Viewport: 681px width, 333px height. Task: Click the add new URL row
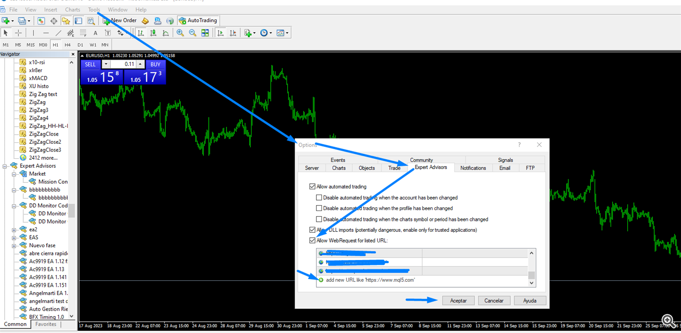[x=370, y=280]
